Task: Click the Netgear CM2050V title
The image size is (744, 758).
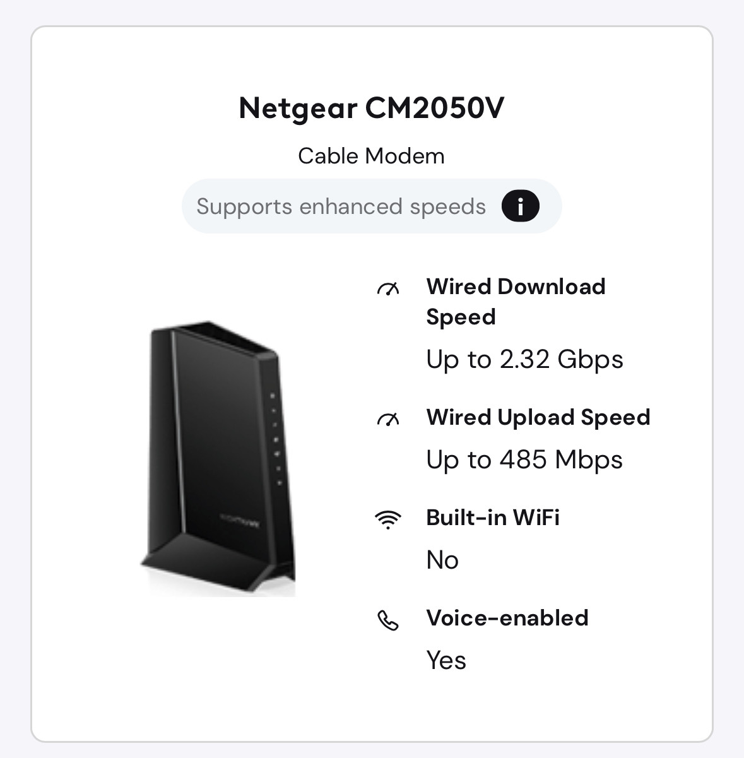Action: (x=372, y=108)
